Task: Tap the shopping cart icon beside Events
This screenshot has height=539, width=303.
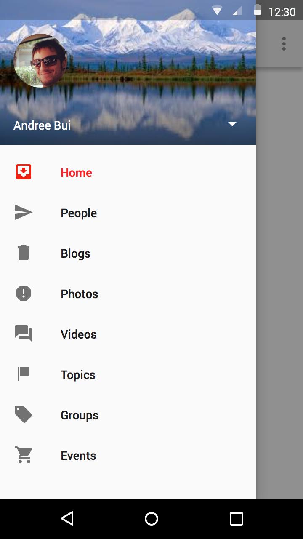Action: coord(24,455)
